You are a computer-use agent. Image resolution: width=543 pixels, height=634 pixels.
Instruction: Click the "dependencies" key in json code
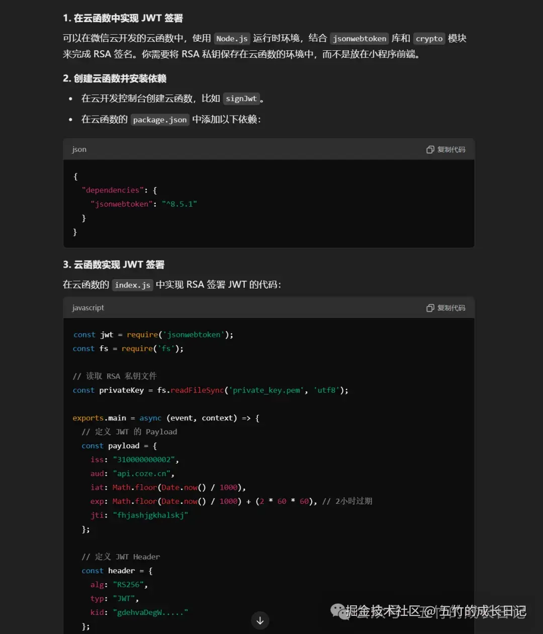tap(113, 190)
